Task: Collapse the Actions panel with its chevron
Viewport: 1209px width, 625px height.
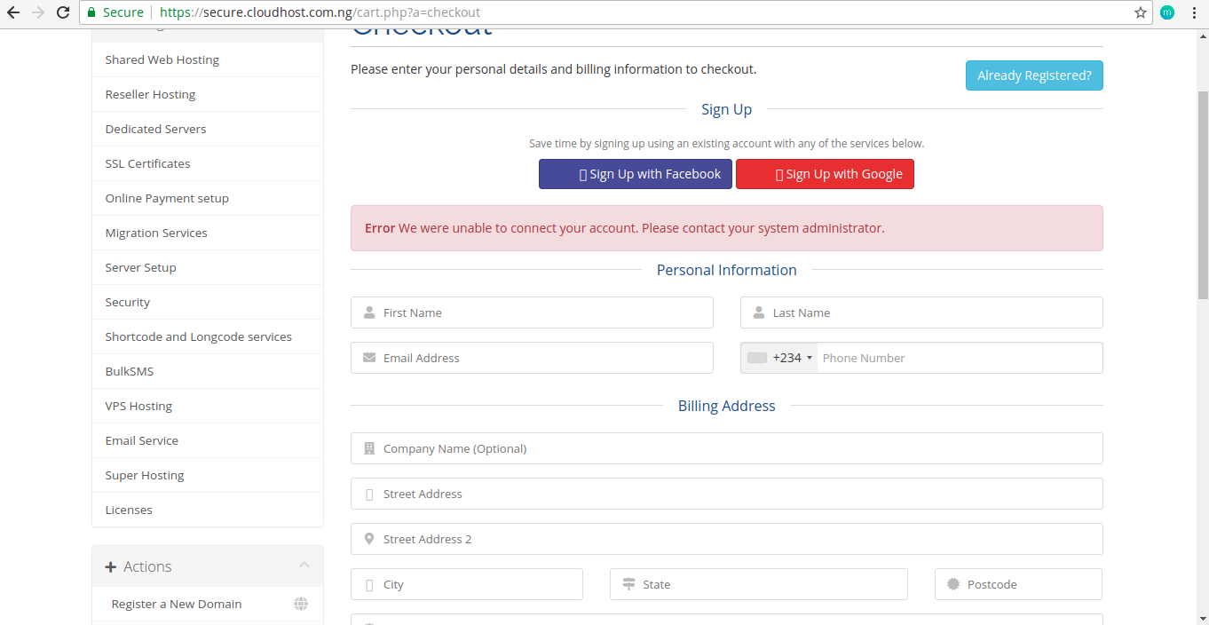Action: coord(304,566)
